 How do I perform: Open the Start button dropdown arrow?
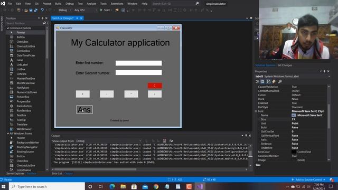[111, 10]
